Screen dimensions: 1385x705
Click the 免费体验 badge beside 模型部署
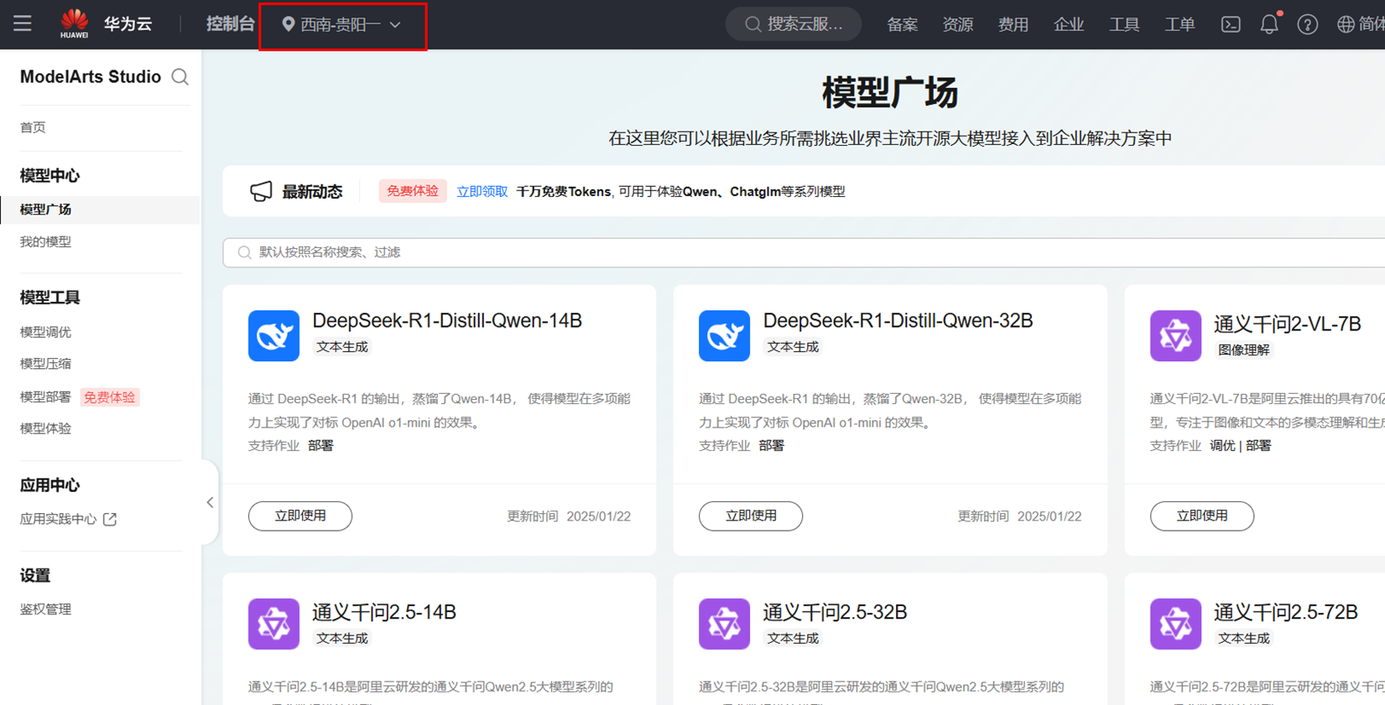click(110, 397)
